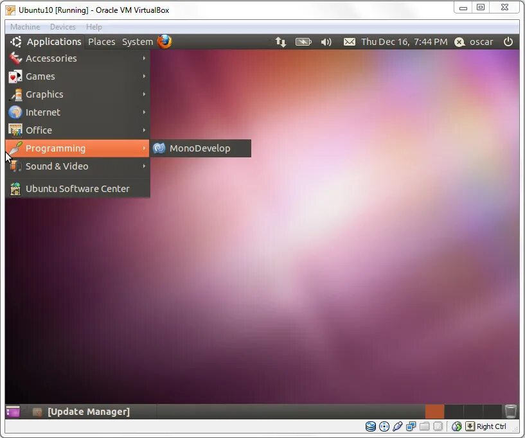Select the Programming category
This screenshot has width=525, height=438.
[x=77, y=148]
